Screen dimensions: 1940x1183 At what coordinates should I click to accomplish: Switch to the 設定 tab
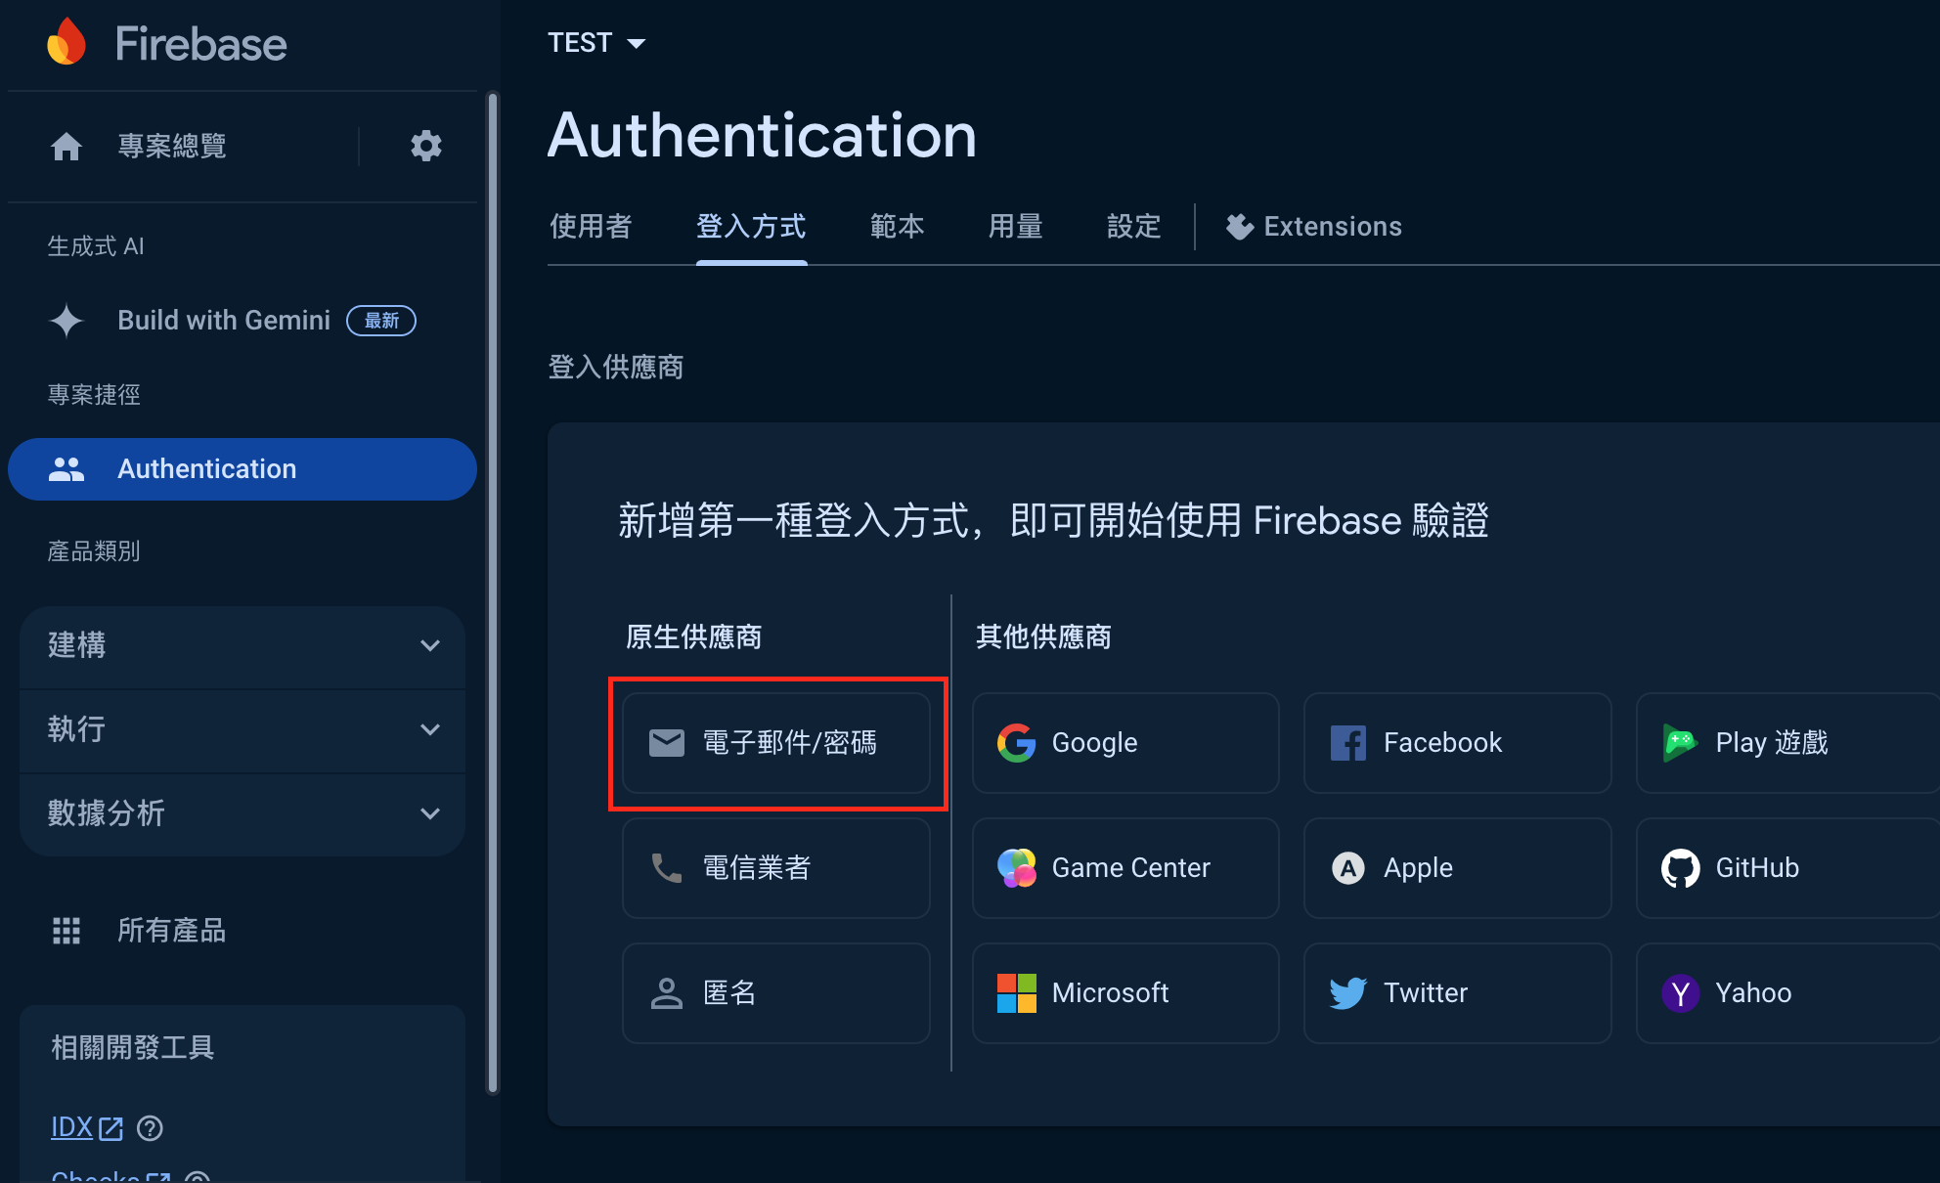point(1135,227)
